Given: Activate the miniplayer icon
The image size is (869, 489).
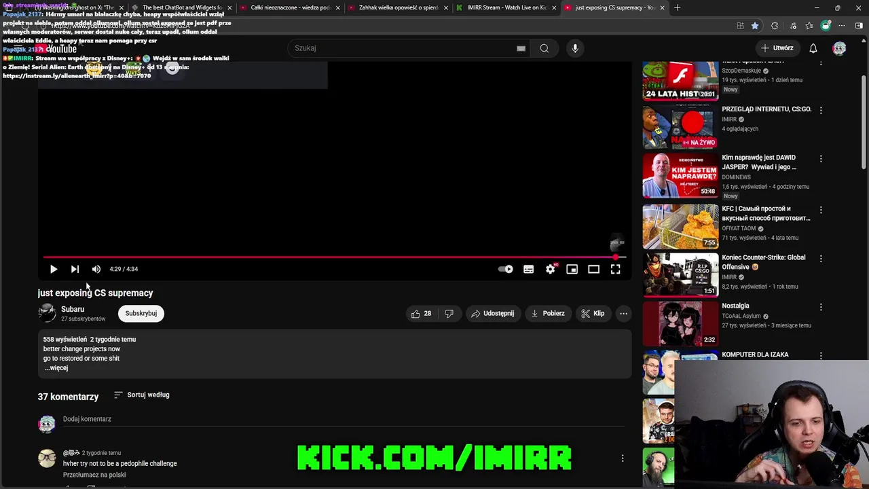Looking at the screenshot, I should pos(572,269).
